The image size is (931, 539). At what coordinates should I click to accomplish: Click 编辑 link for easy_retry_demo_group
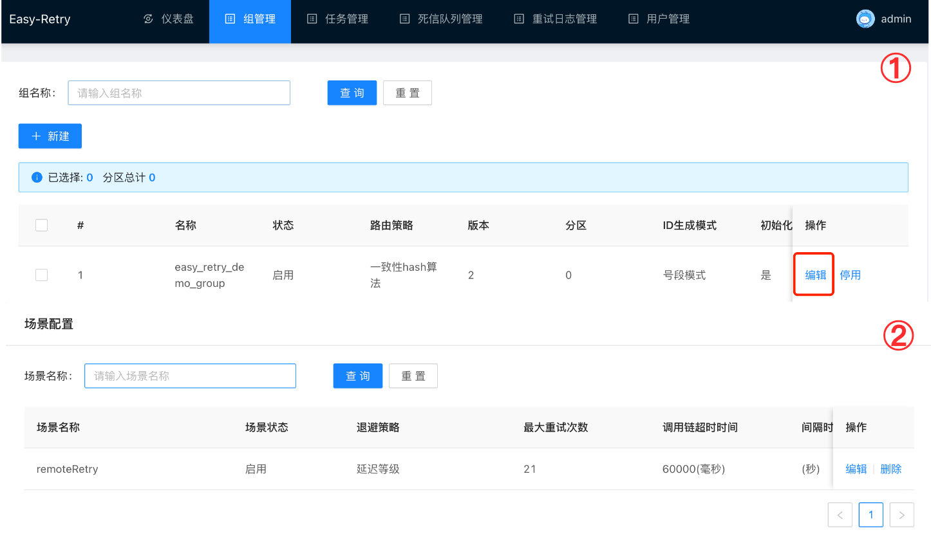pyautogui.click(x=815, y=275)
